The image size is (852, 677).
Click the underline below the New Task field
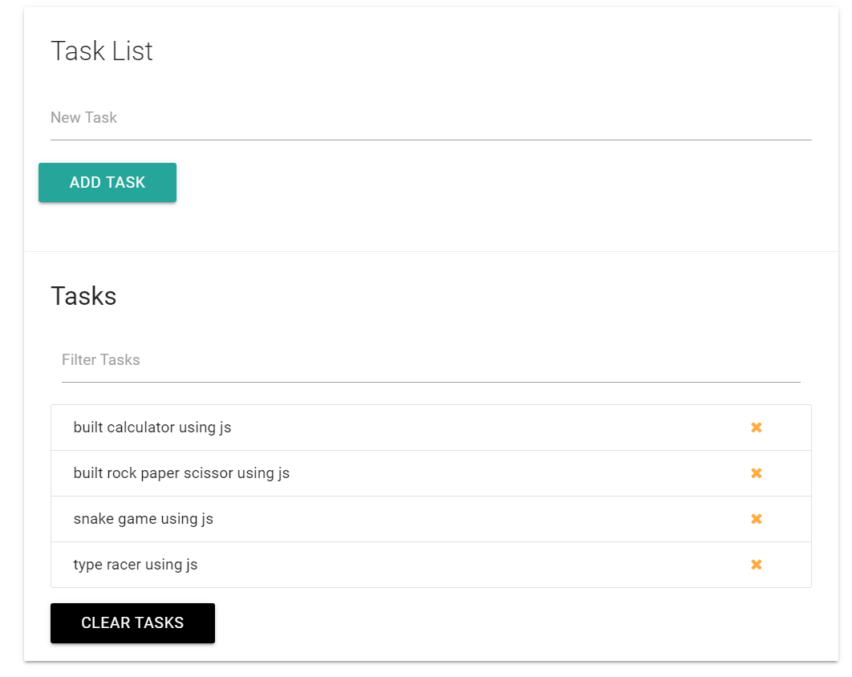[x=431, y=140]
